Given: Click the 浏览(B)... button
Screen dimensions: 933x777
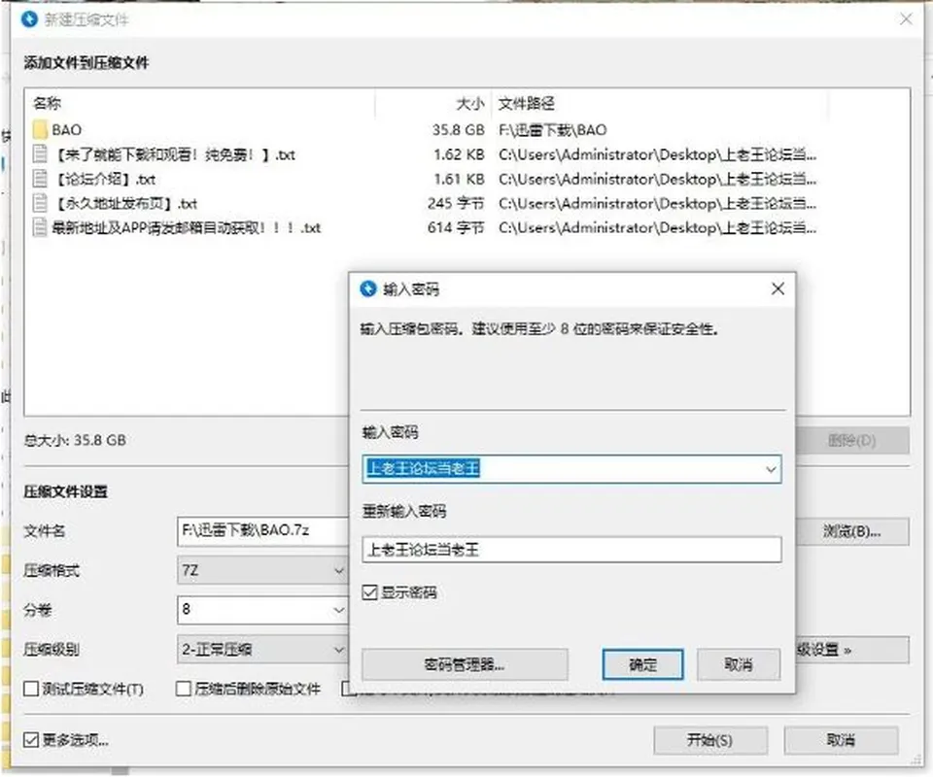Looking at the screenshot, I should tap(851, 531).
